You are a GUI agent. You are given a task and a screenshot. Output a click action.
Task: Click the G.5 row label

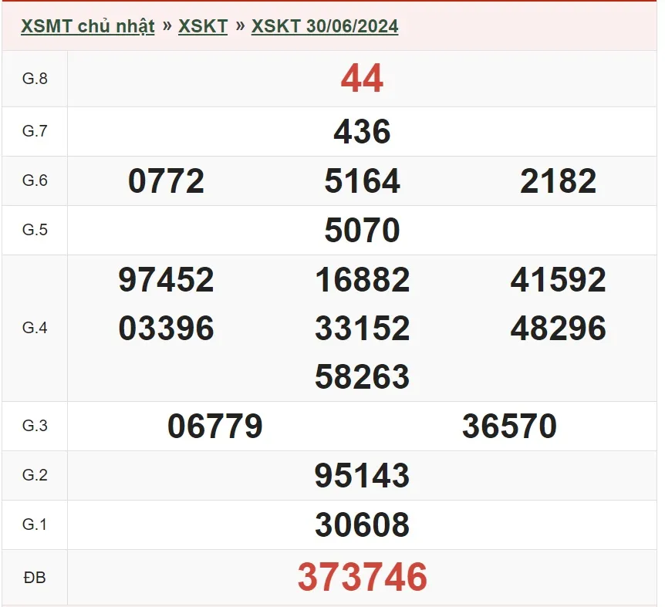[x=35, y=230]
